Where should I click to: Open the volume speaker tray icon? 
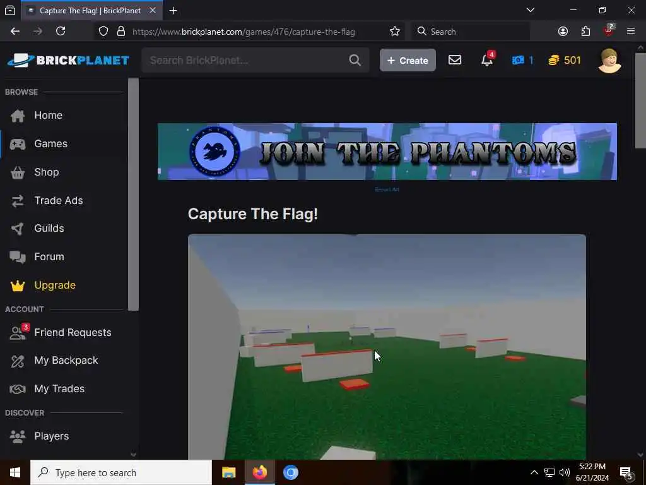(565, 472)
